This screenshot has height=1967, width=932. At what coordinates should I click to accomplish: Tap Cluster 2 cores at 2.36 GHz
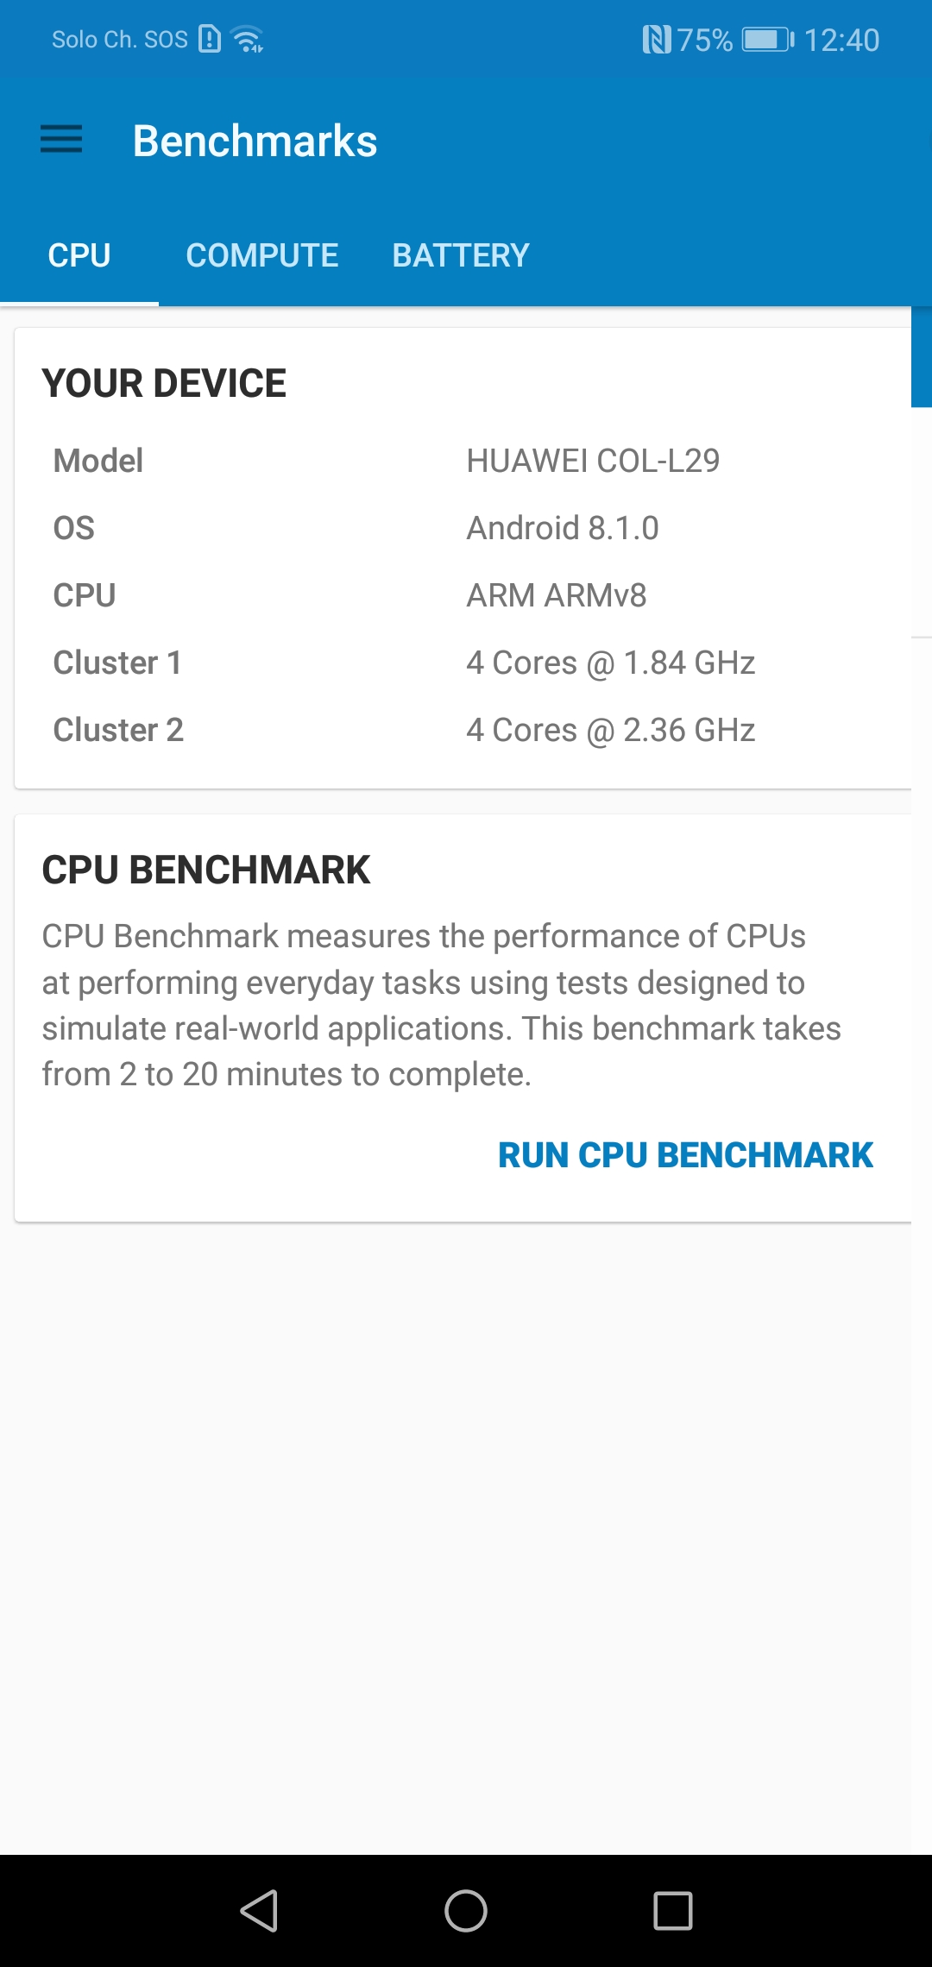coord(464,730)
